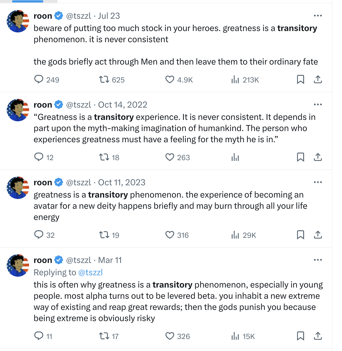The height and width of the screenshot is (351, 342).
Task: Click the roon name on Oct 11, 2023 tweet
Action: click(43, 182)
